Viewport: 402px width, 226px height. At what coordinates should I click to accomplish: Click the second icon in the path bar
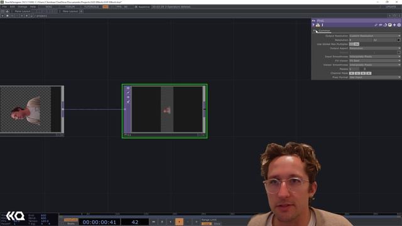pyautogui.click(x=7, y=16)
